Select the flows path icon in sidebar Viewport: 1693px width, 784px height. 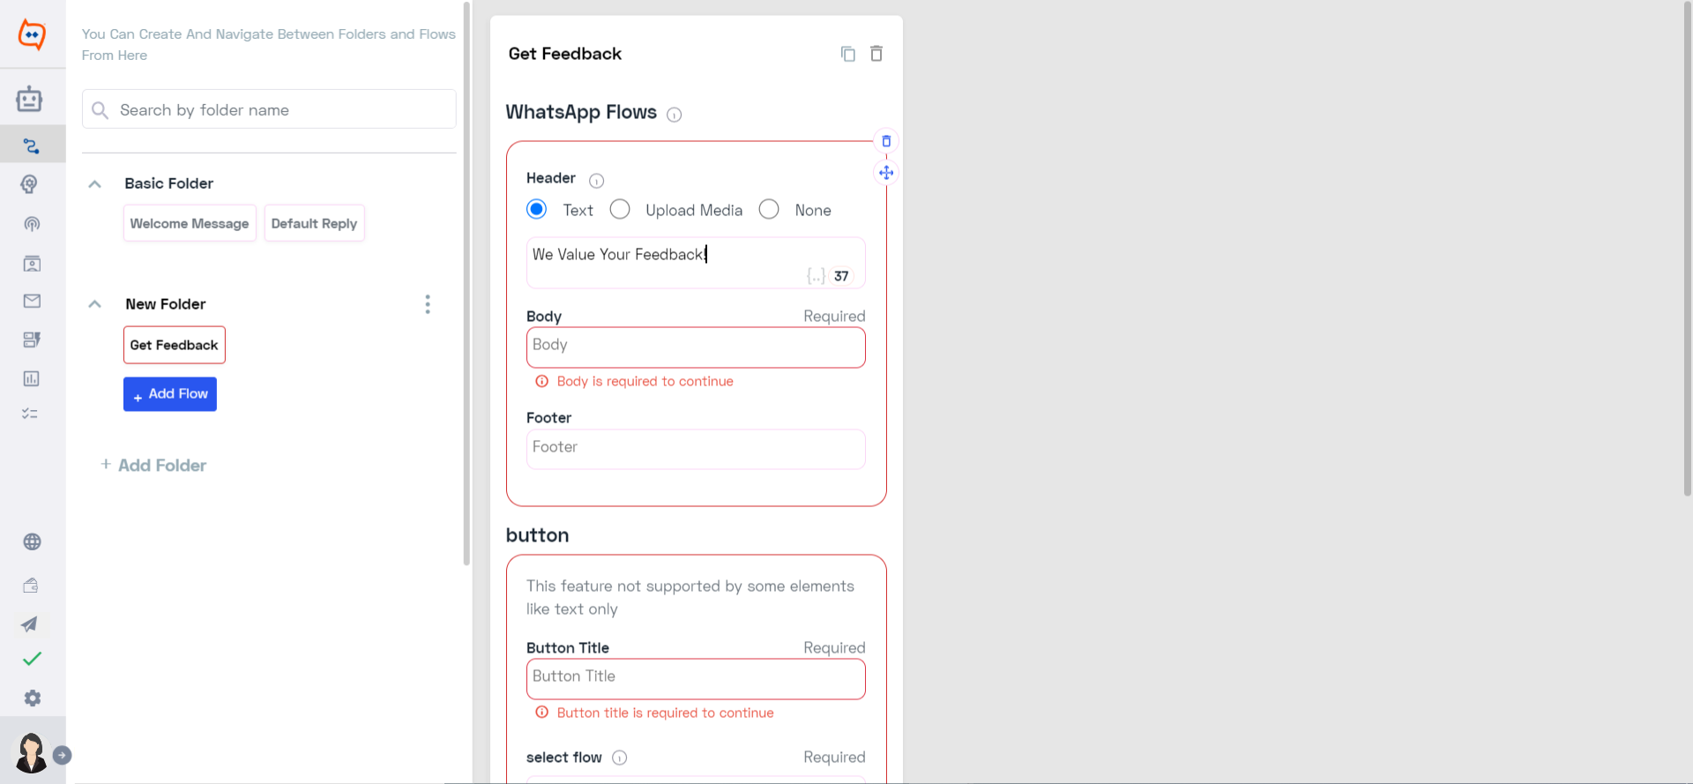click(32, 146)
